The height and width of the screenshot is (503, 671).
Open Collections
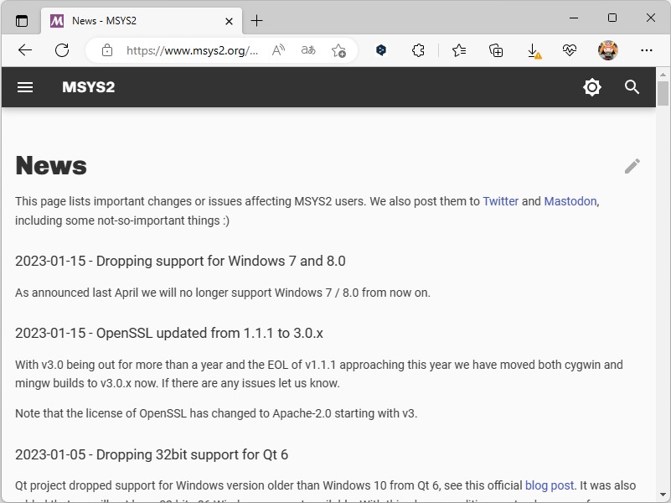[495, 50]
